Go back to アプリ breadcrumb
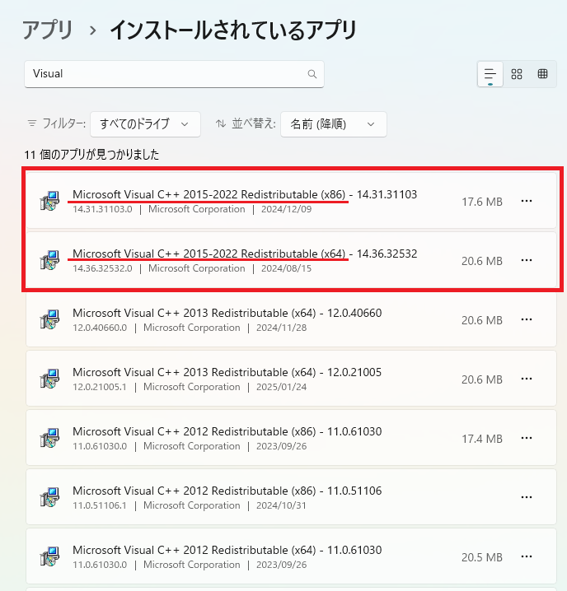The width and height of the screenshot is (567, 591). tap(48, 30)
